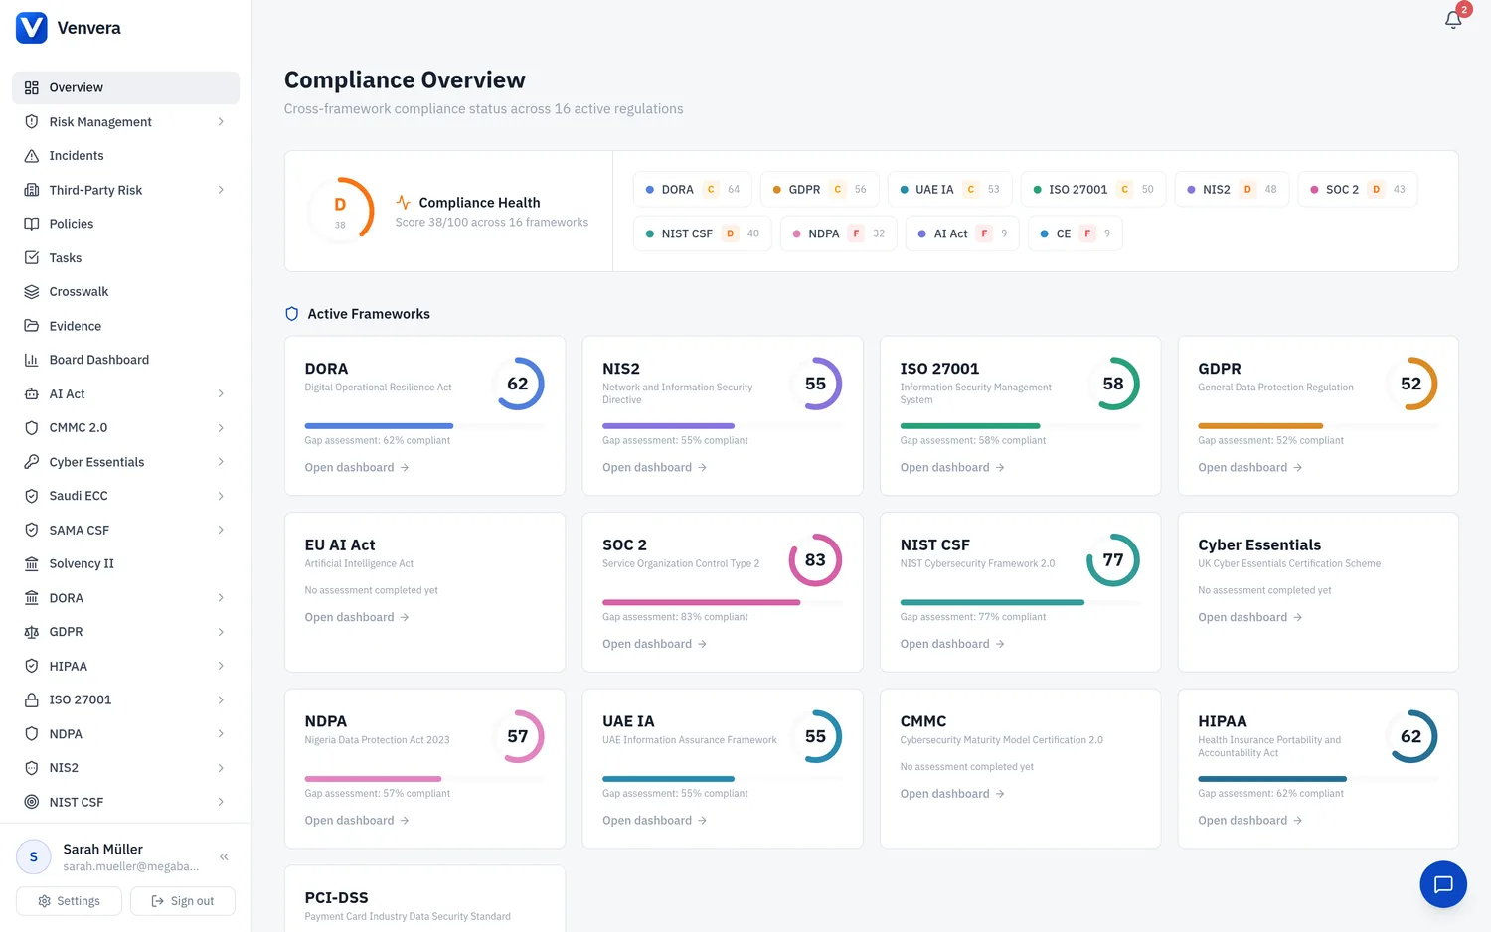Screen dimensions: 1491x932
Task: Click the Board Dashboard chart icon
Action: pyautogui.click(x=32, y=360)
